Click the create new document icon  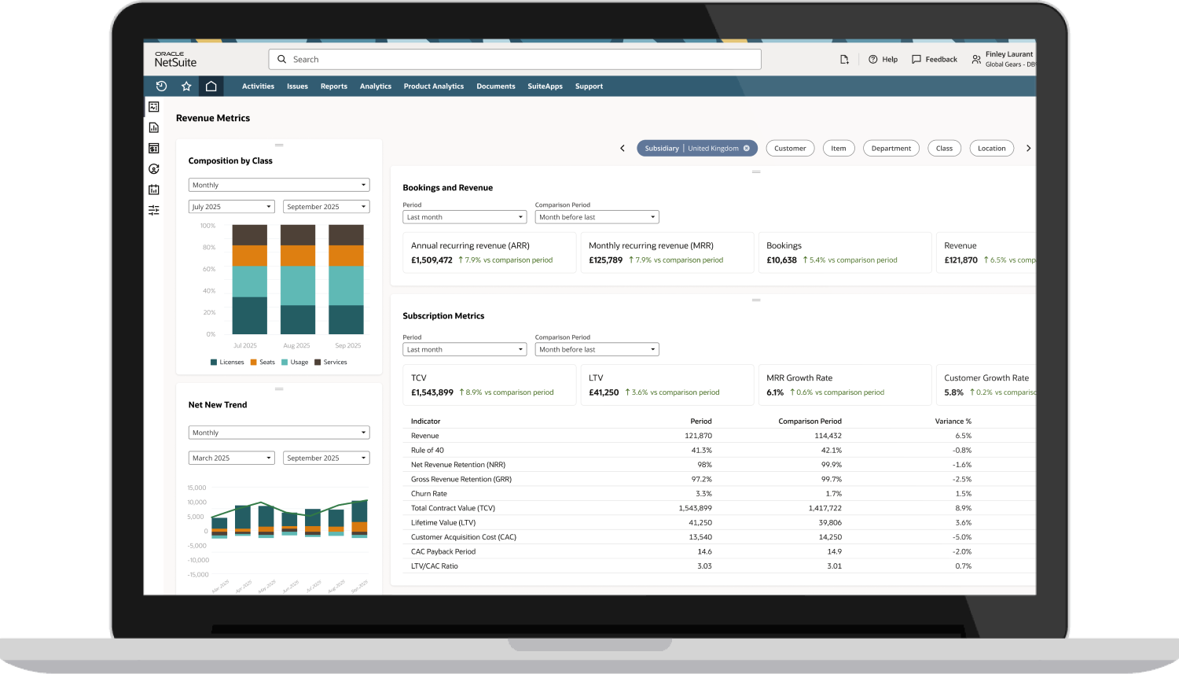(x=844, y=60)
